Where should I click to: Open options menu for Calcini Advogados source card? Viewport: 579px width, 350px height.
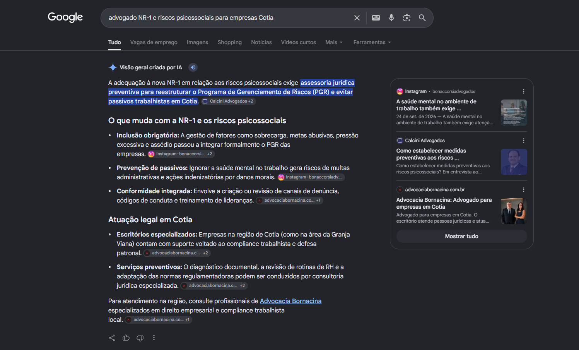524,141
